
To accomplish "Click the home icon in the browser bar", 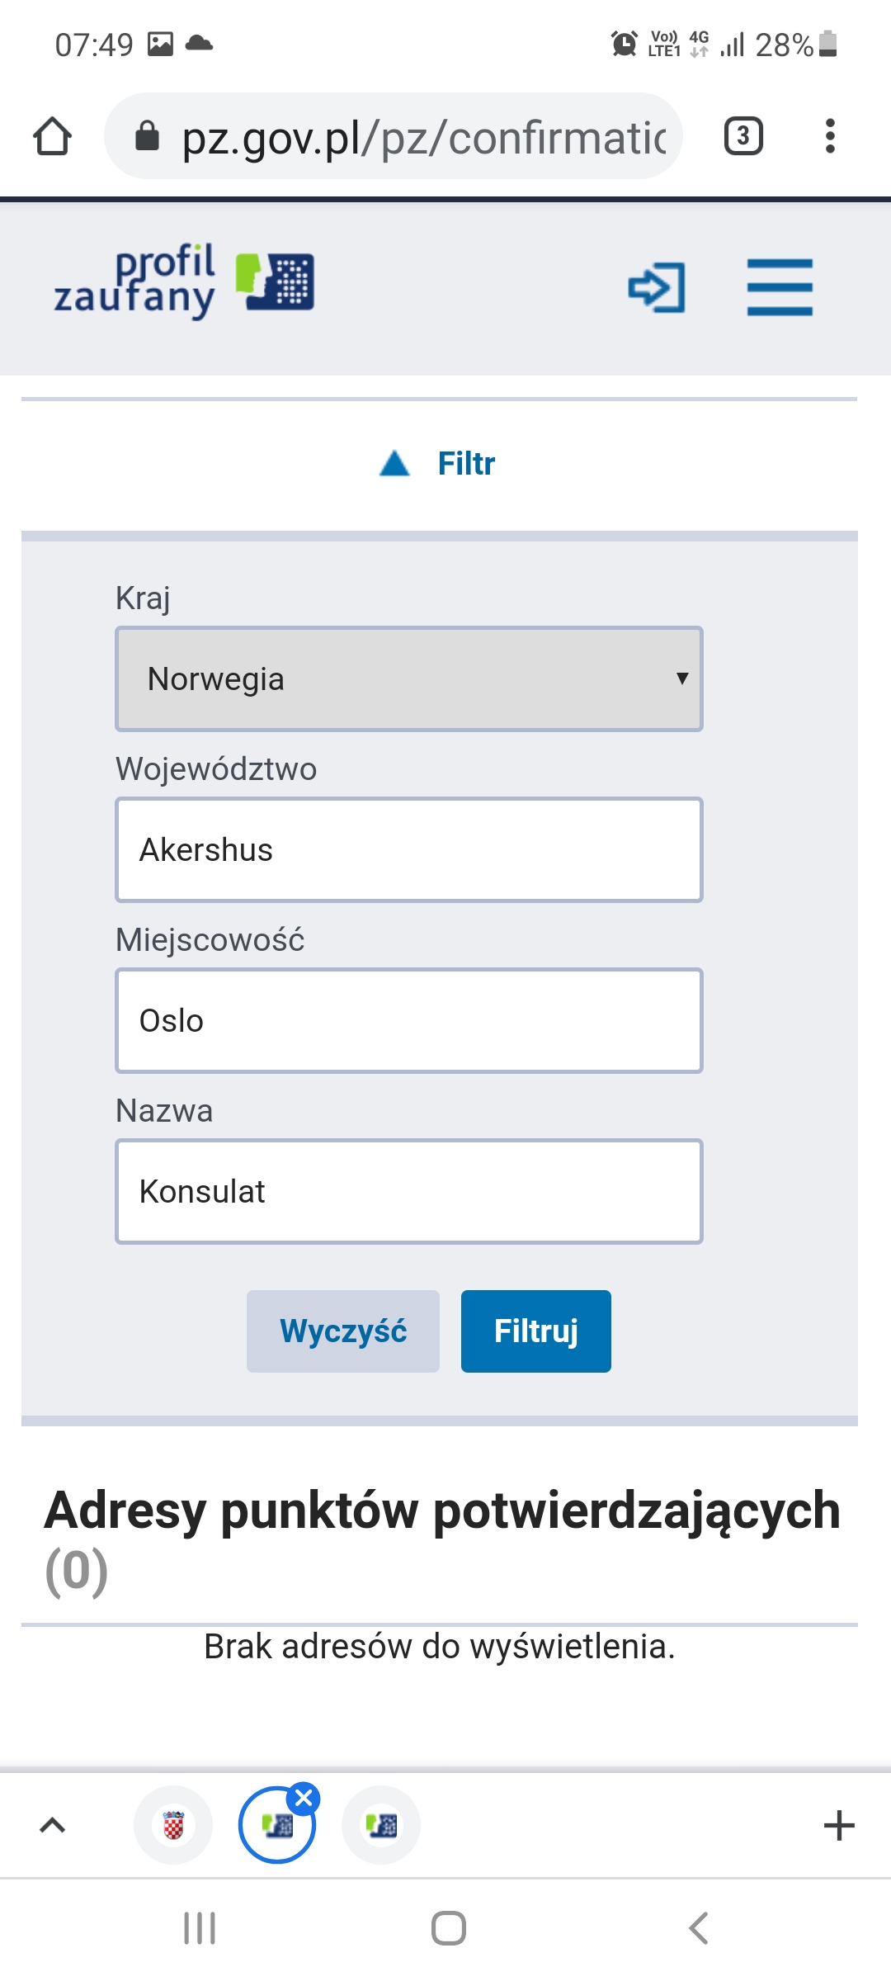I will coord(53,135).
